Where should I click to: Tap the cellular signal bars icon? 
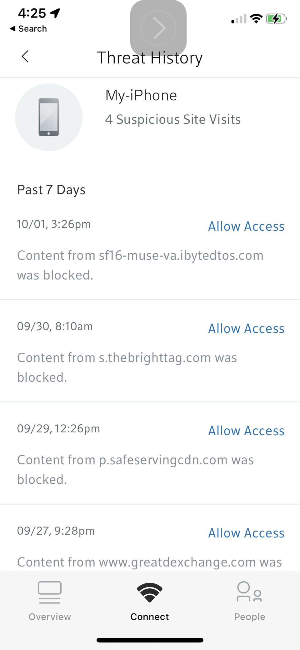point(239,19)
